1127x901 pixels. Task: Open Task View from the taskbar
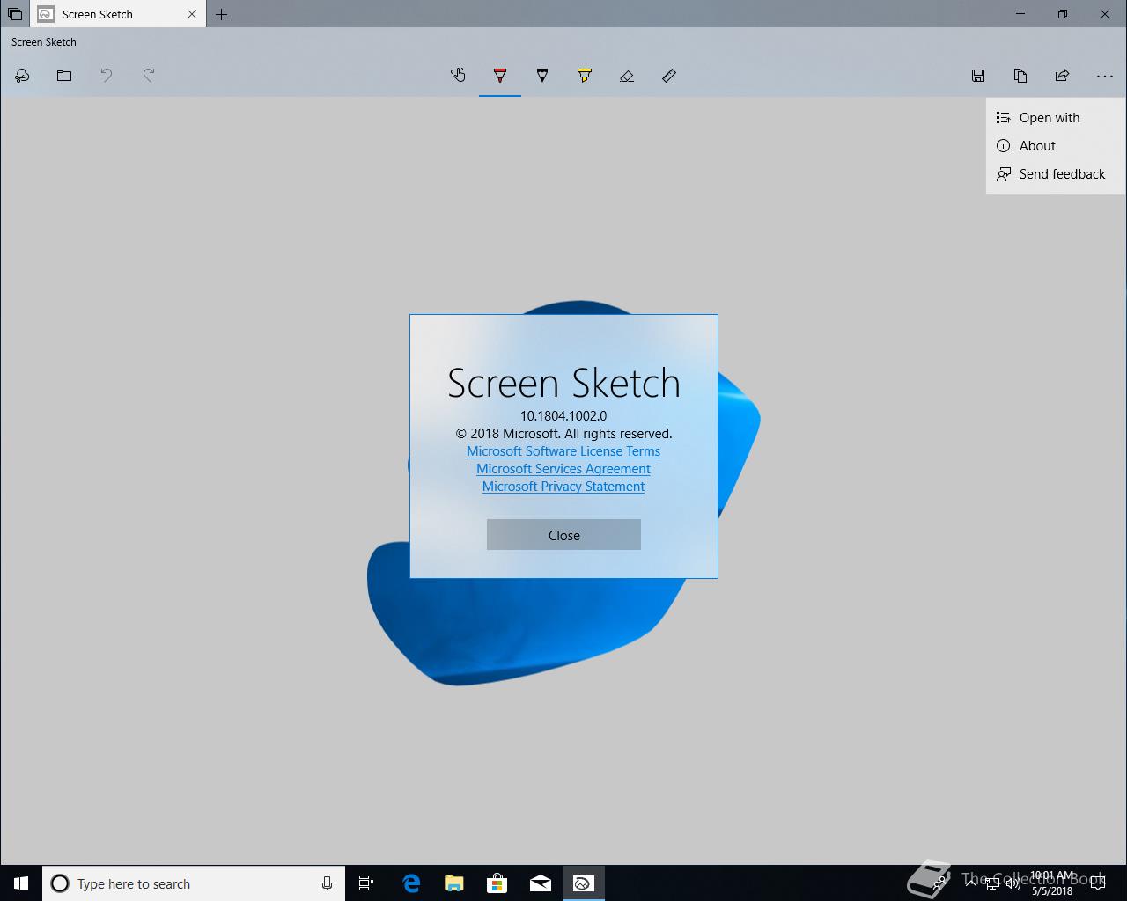(366, 883)
